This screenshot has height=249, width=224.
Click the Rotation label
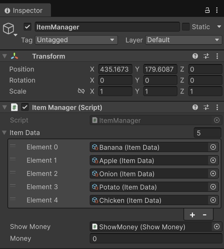[x=22, y=80]
